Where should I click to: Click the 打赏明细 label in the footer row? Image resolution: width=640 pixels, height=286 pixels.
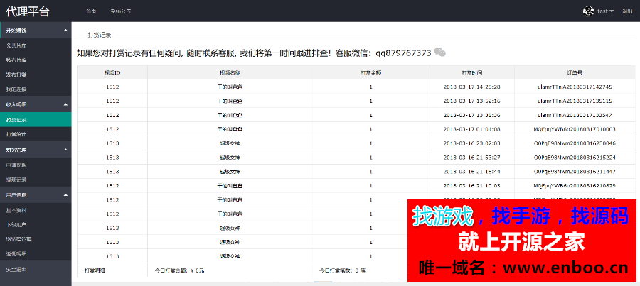point(95,270)
